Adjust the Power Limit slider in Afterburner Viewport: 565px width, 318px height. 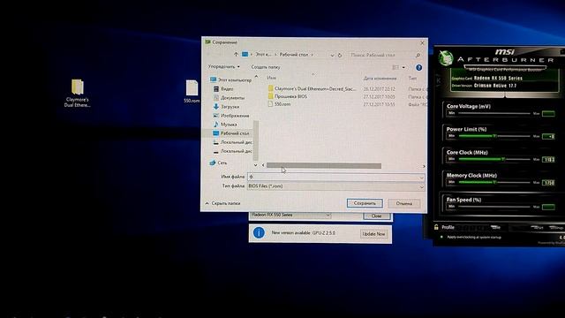point(493,136)
